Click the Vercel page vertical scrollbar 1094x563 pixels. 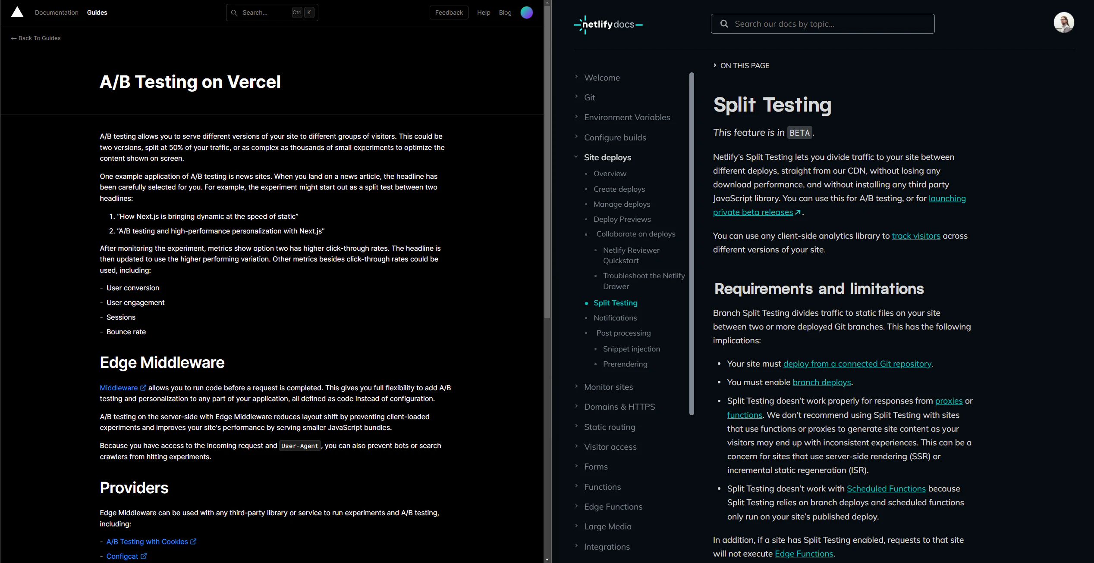(x=547, y=162)
